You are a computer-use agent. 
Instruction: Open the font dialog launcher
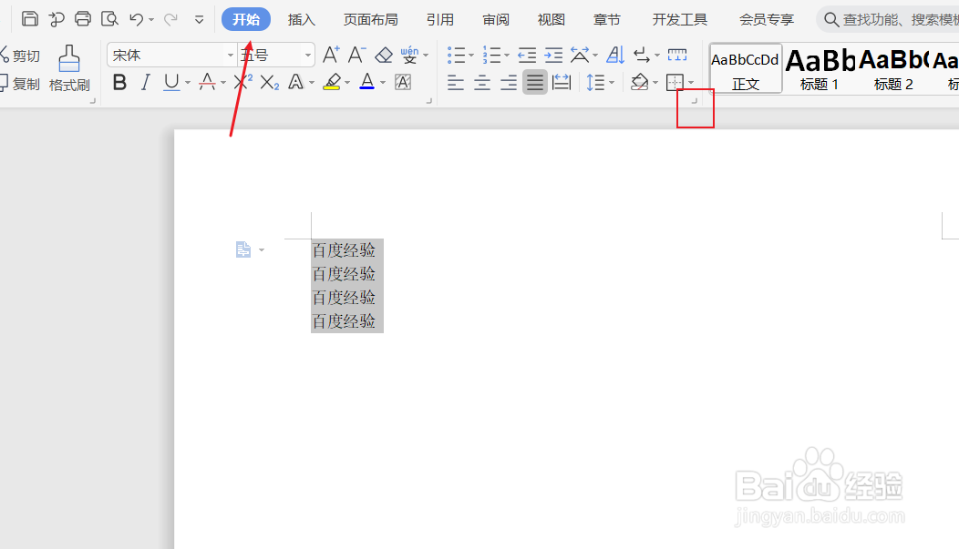[429, 101]
